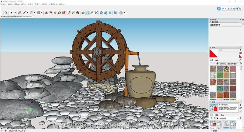Activate the Push/Pull tool
The height and width of the screenshot is (132, 244).
[46, 13]
